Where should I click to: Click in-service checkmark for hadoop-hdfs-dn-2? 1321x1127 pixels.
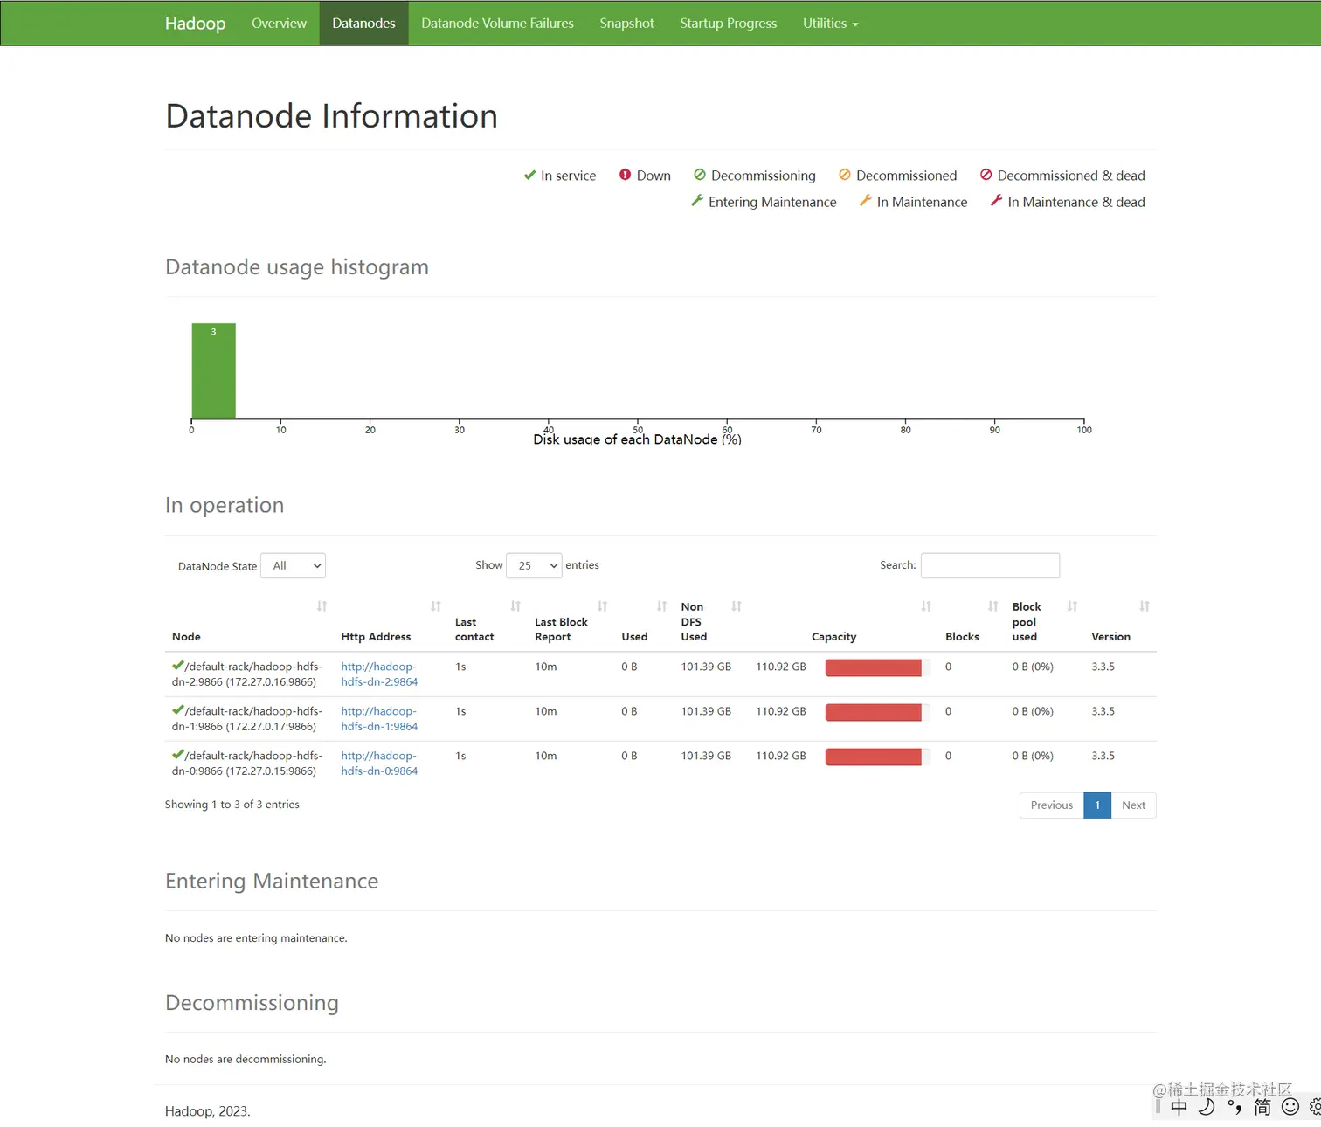tap(178, 666)
